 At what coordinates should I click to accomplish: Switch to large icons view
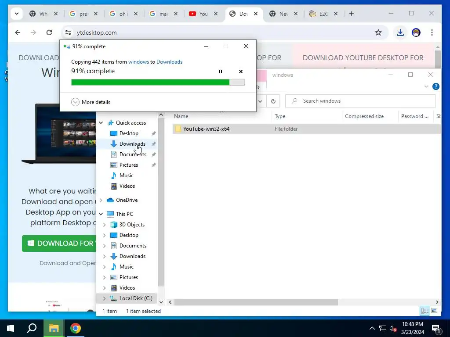coord(434,311)
